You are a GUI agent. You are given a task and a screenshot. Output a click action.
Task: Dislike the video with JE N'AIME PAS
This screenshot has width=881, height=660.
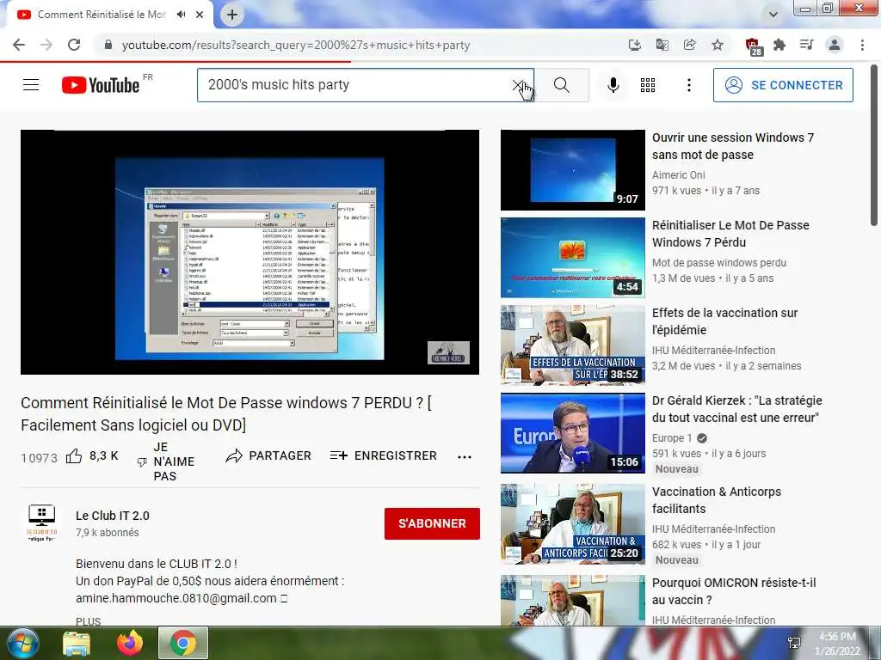[166, 461]
